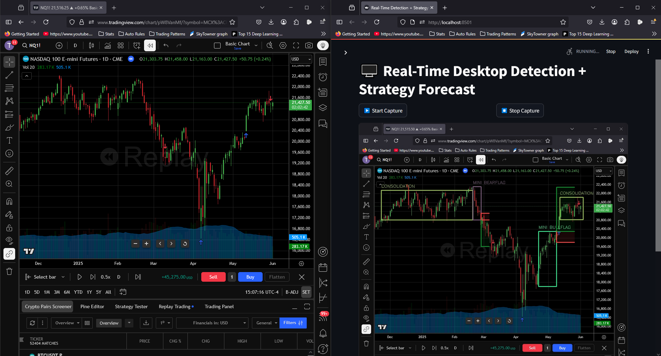661x356 pixels.
Task: Toggle bar replay mode button
Action: (x=150, y=45)
